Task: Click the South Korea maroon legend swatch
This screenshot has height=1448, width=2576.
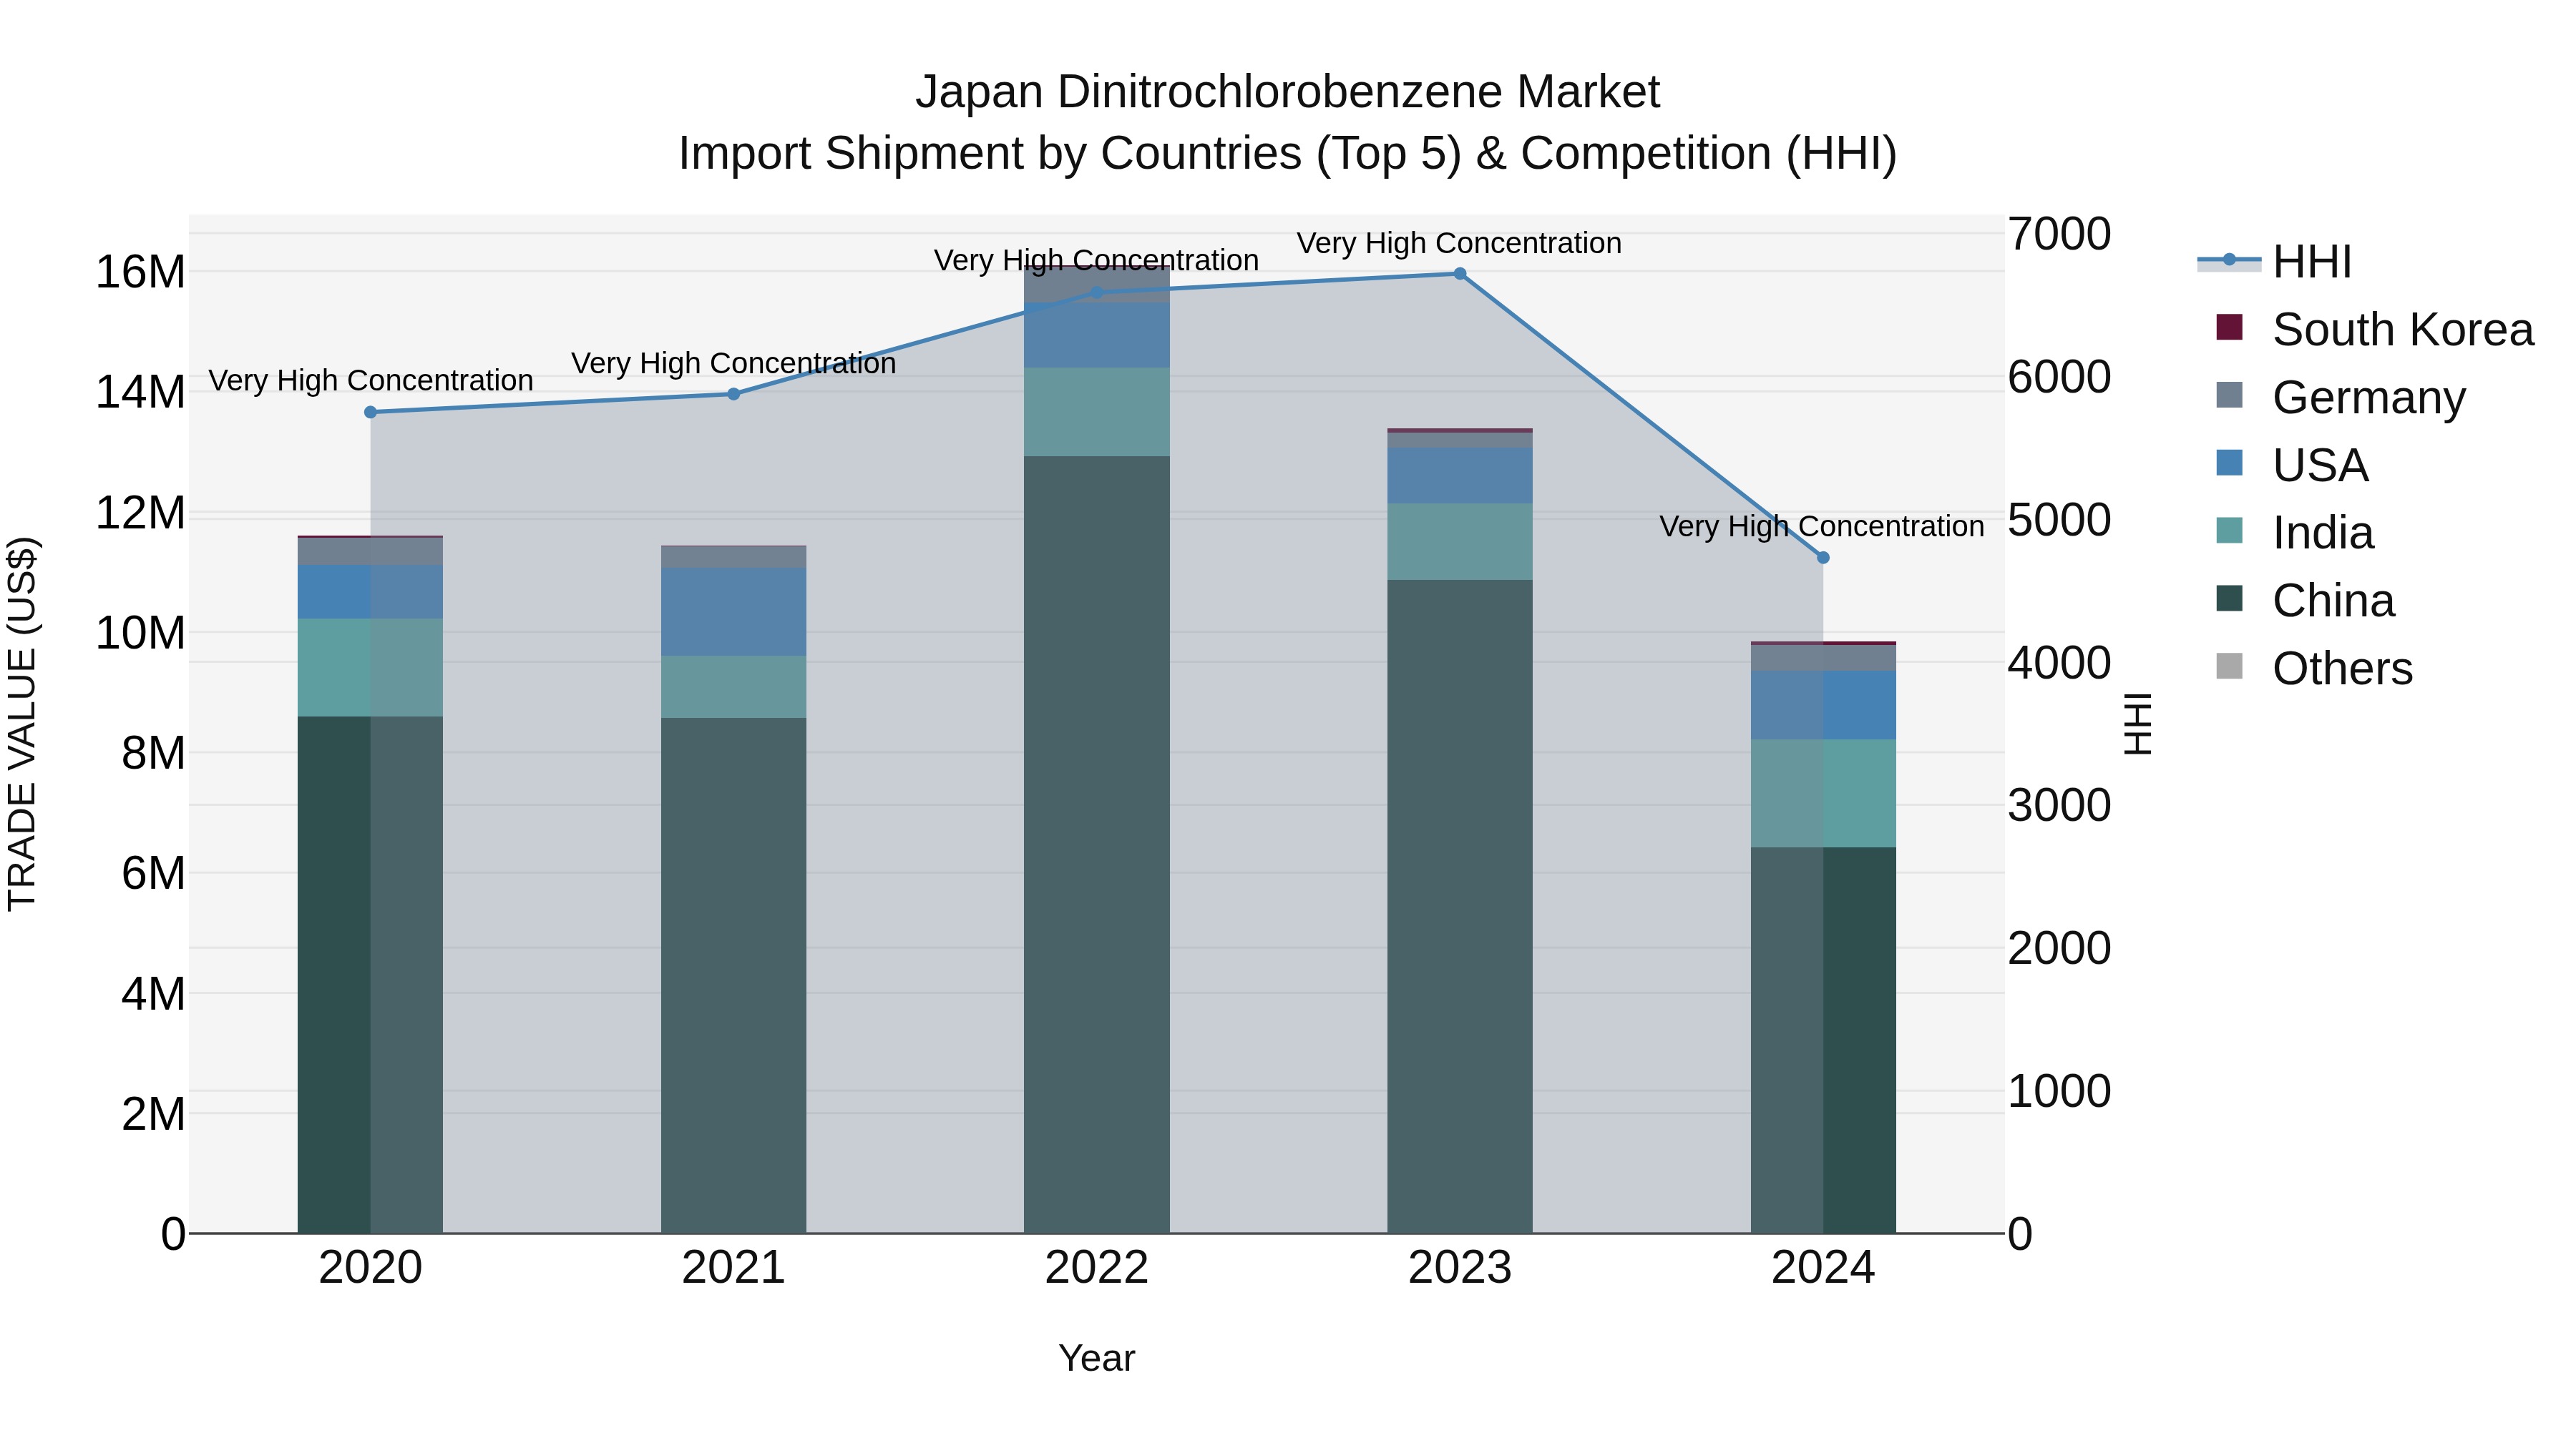Action: point(2229,327)
